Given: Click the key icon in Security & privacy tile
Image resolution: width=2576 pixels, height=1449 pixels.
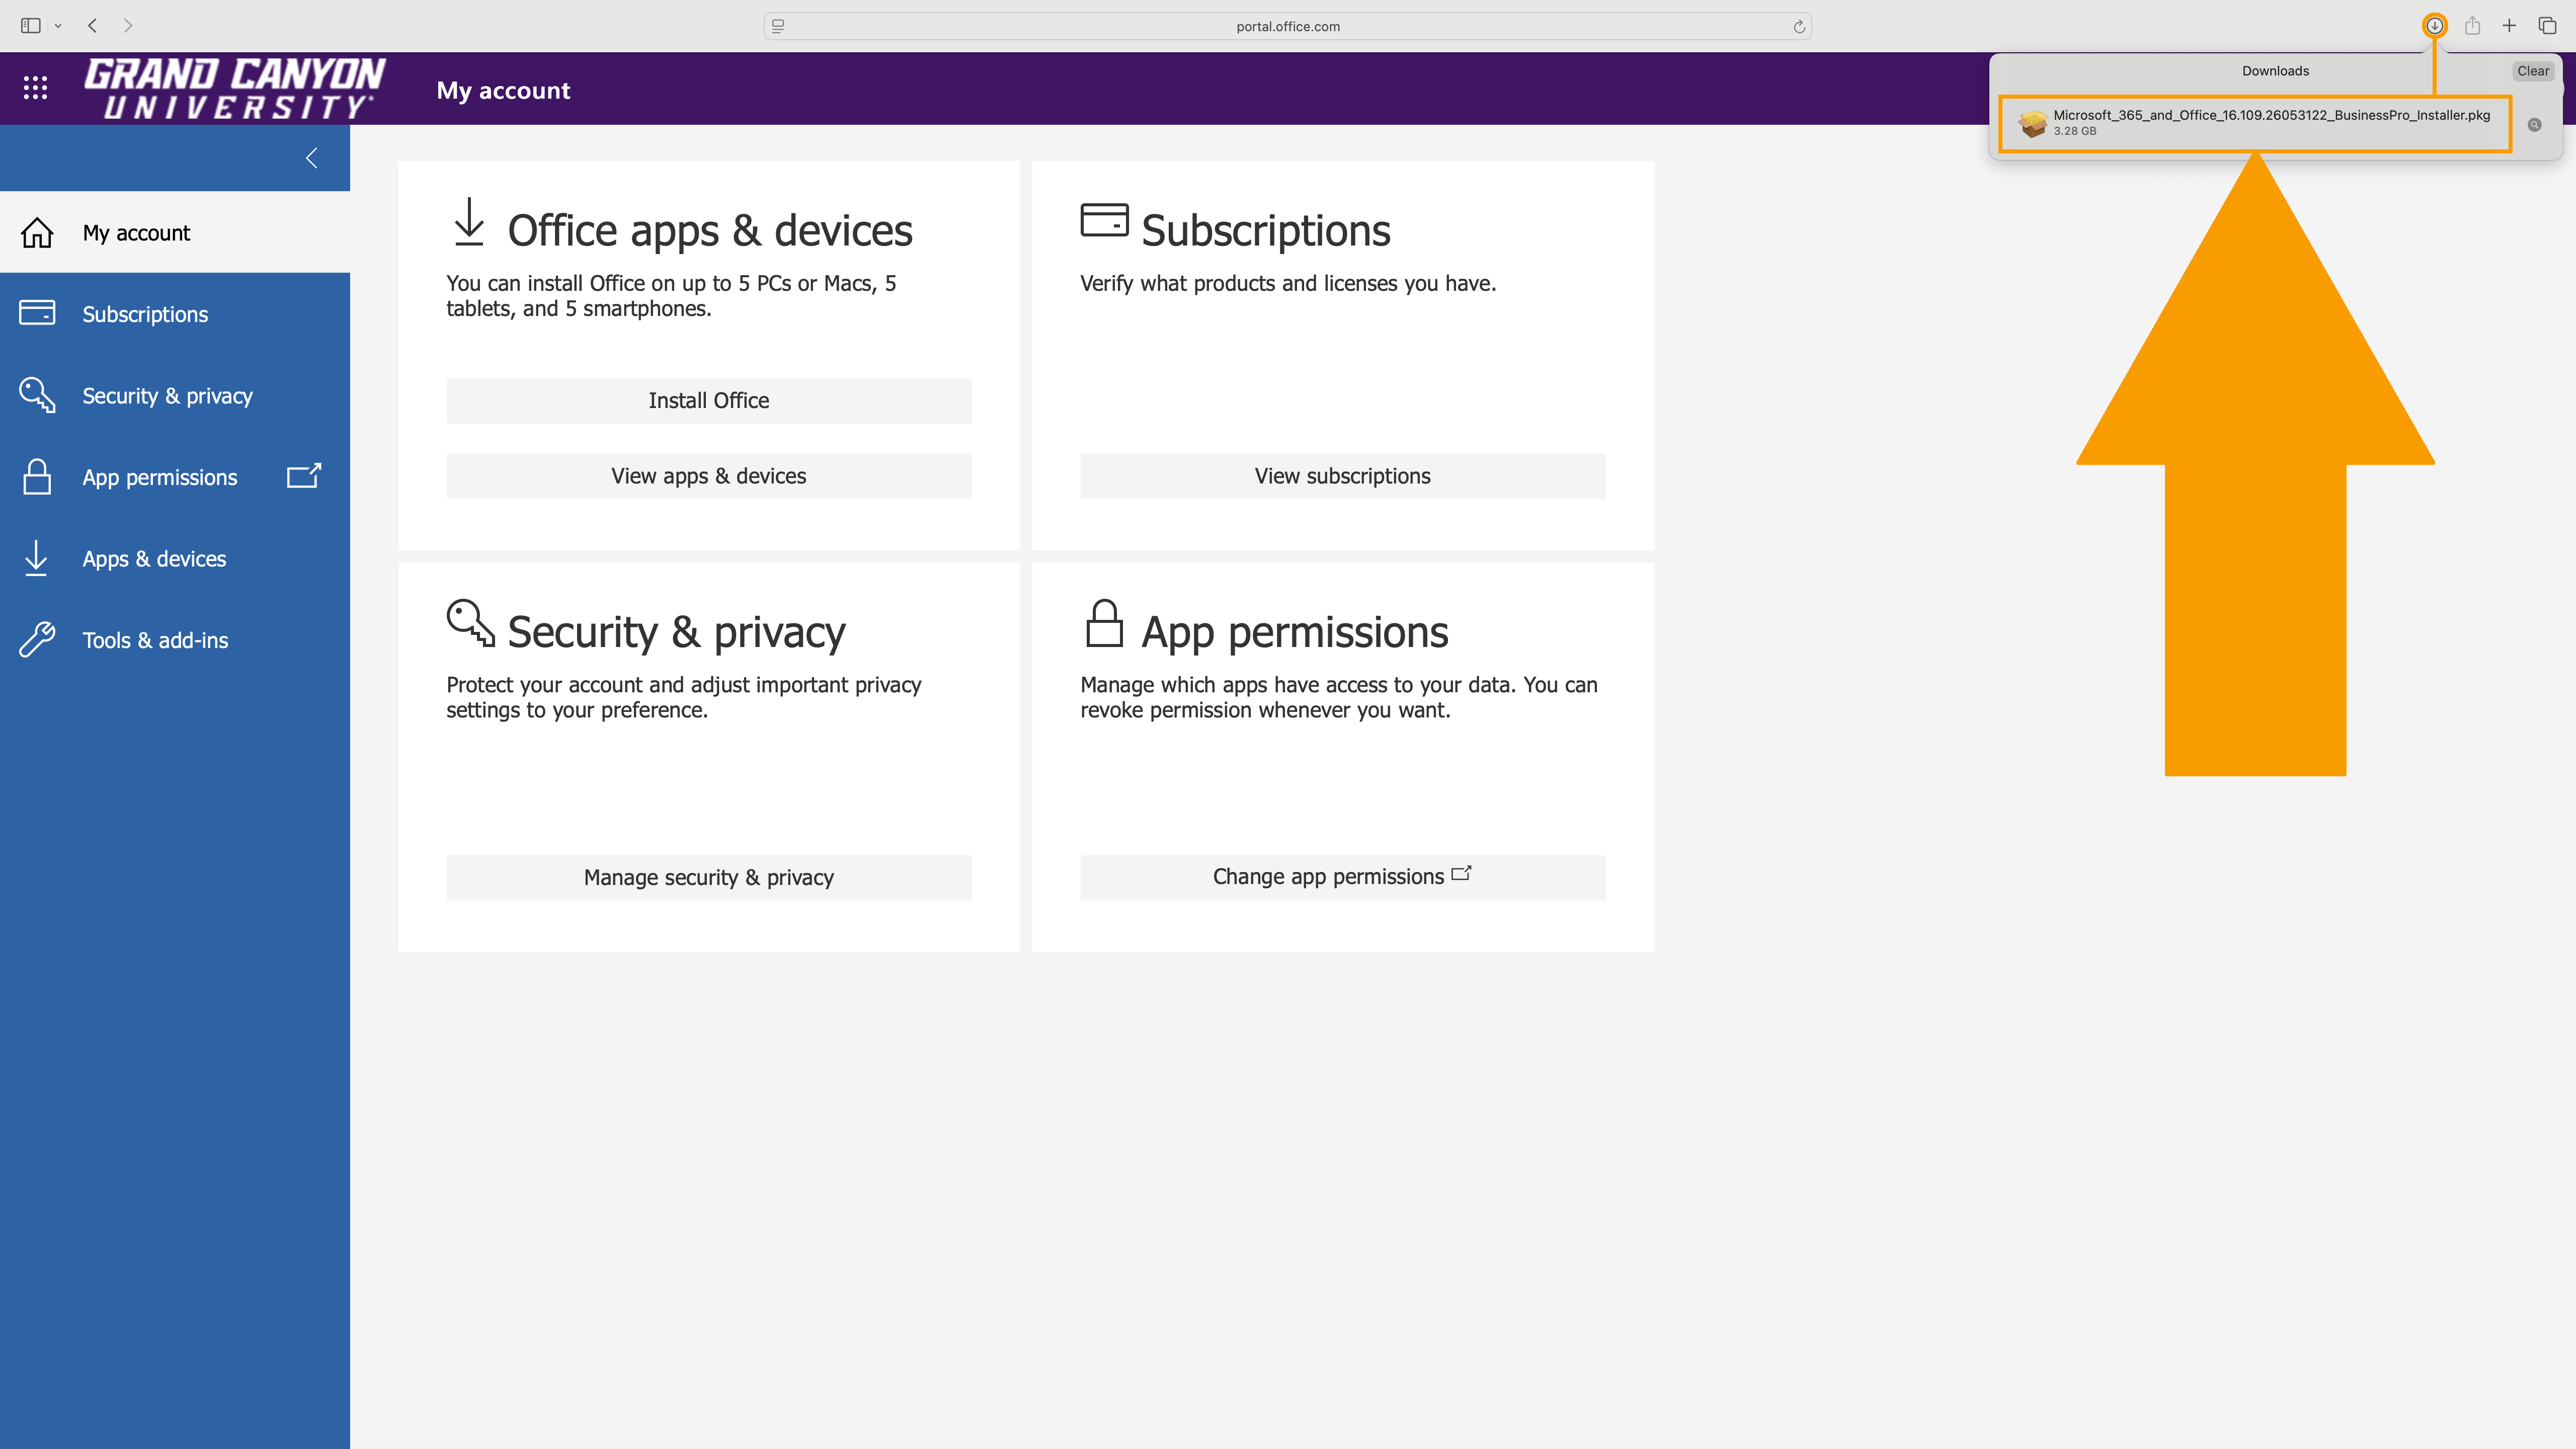Looking at the screenshot, I should click(470, 622).
